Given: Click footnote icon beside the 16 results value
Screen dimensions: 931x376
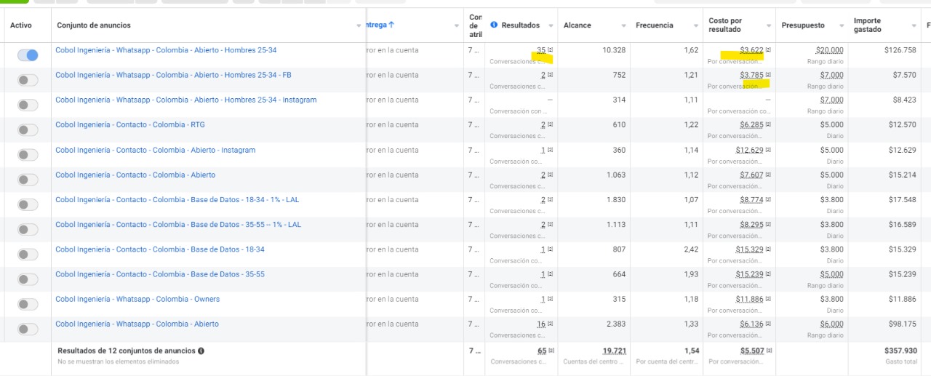Looking at the screenshot, I should tap(550, 324).
